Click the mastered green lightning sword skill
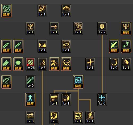This screenshot has width=133, height=125. (x=6, y=82)
